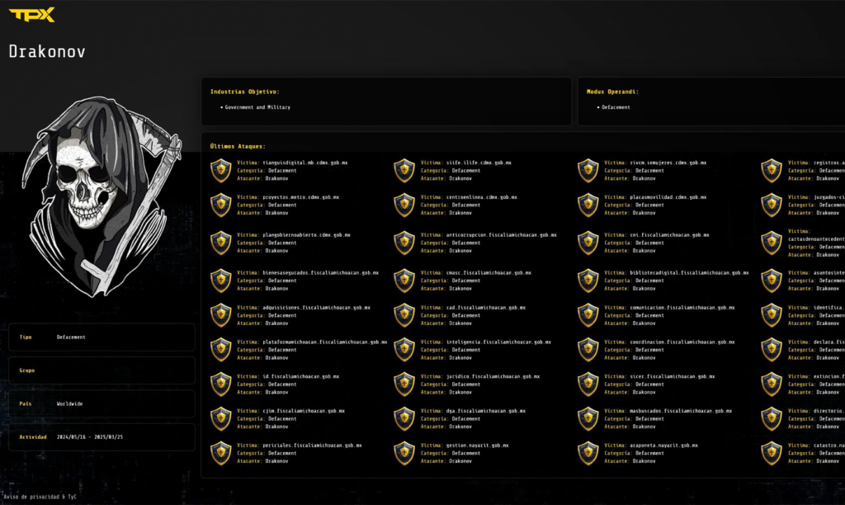Click the empty Grupo info row

(101, 370)
